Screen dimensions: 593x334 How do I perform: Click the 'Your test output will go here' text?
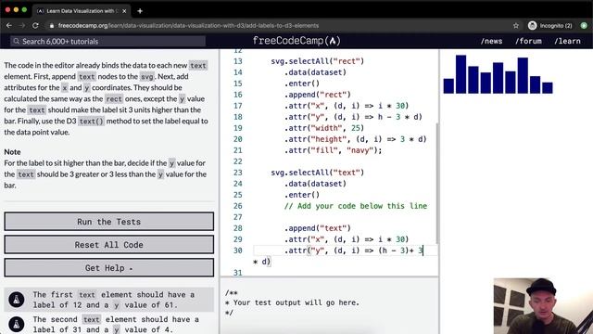[x=296, y=302]
